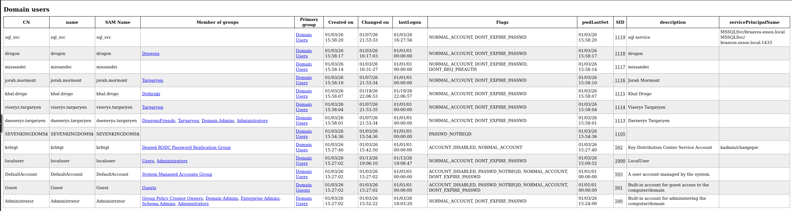Open the Enterprise Admins group link
The width and height of the screenshot is (792, 211).
coord(260,198)
